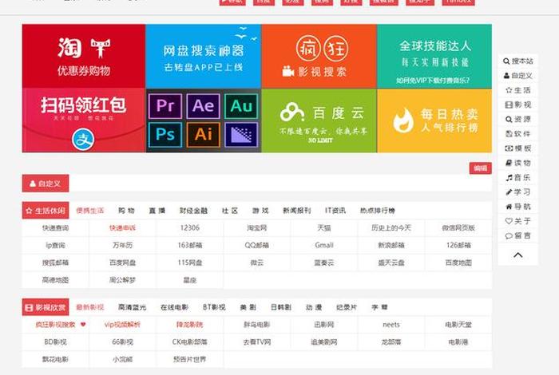Open the BD影视 link
Image resolution: width=559 pixels, height=375 pixels.
click(x=55, y=342)
